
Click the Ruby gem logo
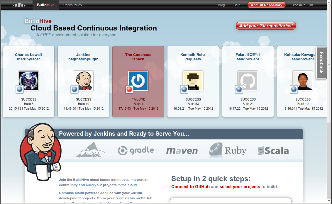[x=228, y=150]
